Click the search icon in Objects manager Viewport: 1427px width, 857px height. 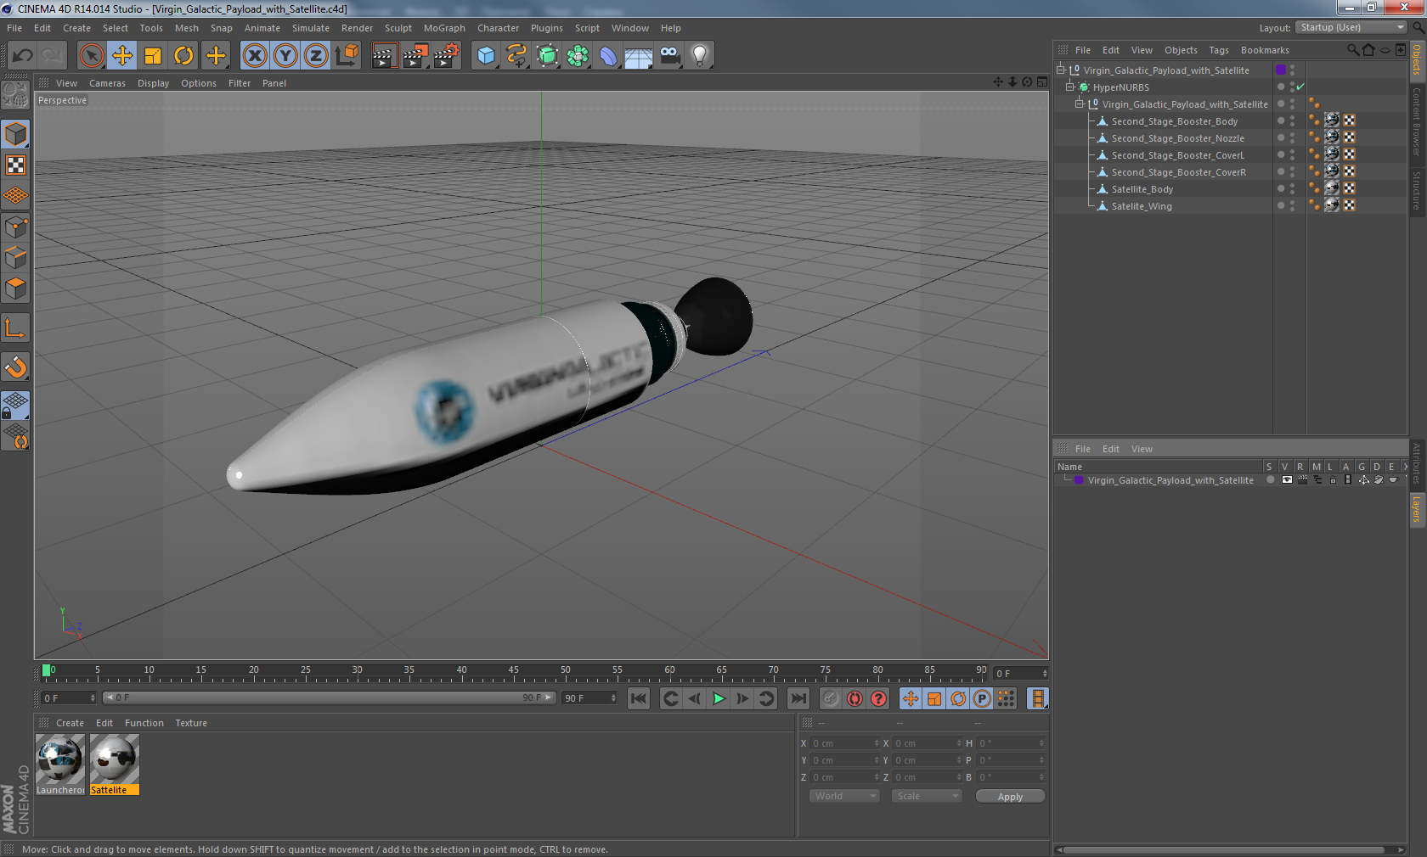point(1352,50)
